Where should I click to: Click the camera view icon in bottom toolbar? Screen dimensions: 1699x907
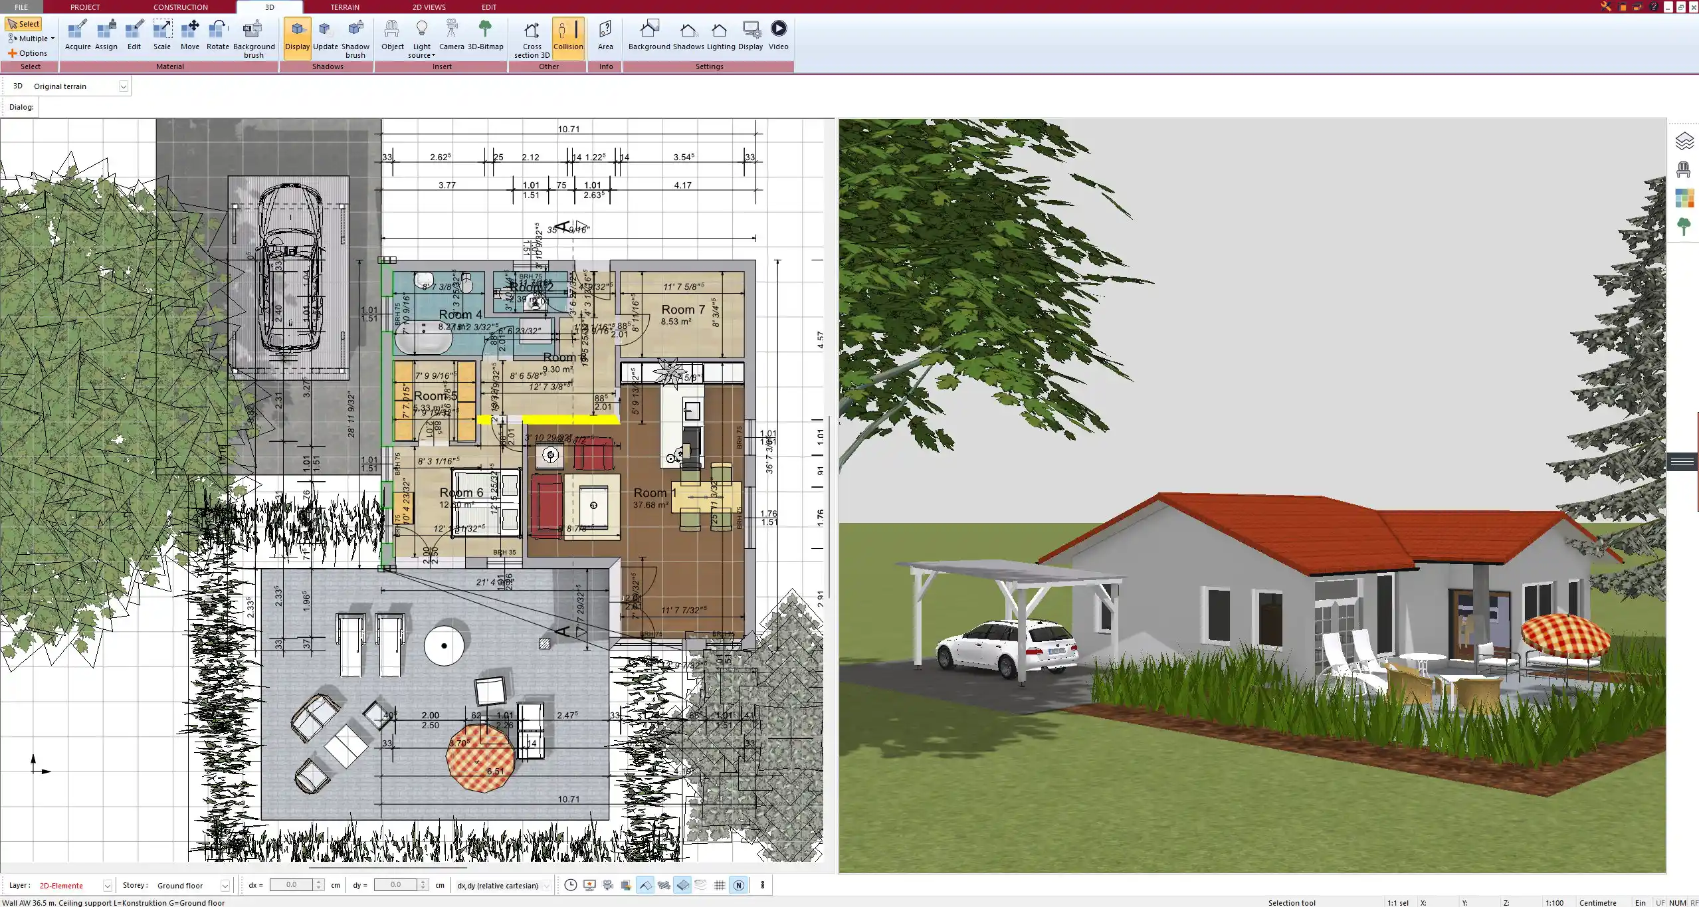click(607, 885)
